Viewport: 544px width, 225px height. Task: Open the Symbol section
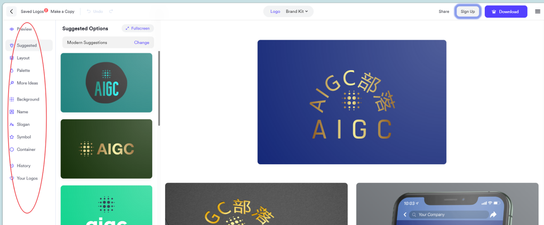tap(24, 137)
